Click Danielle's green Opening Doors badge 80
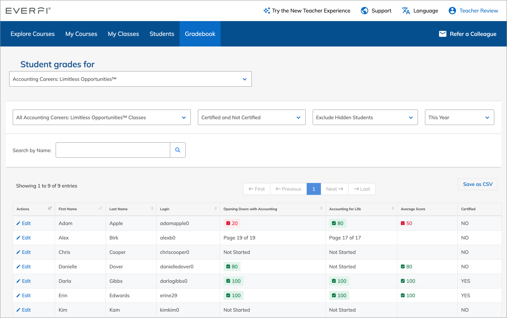This screenshot has width=507, height=318. [232, 267]
